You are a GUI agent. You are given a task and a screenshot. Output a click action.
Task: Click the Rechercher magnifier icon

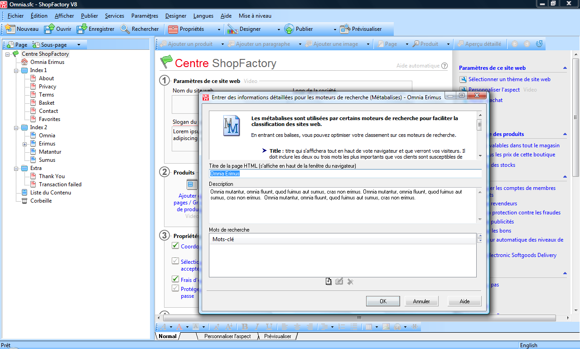pos(125,29)
